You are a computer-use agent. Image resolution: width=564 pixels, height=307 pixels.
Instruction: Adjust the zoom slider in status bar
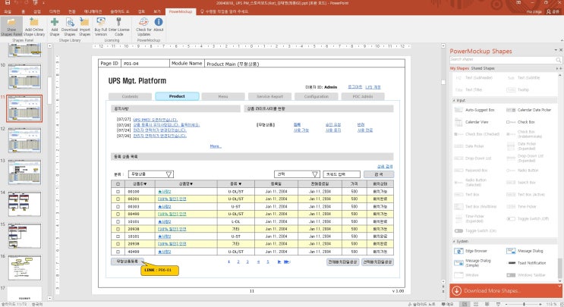click(x=524, y=304)
